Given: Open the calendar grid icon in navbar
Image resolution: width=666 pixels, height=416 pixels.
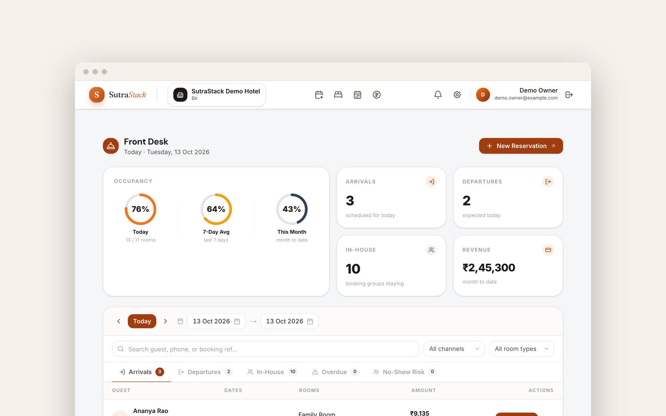Looking at the screenshot, I should coord(357,95).
